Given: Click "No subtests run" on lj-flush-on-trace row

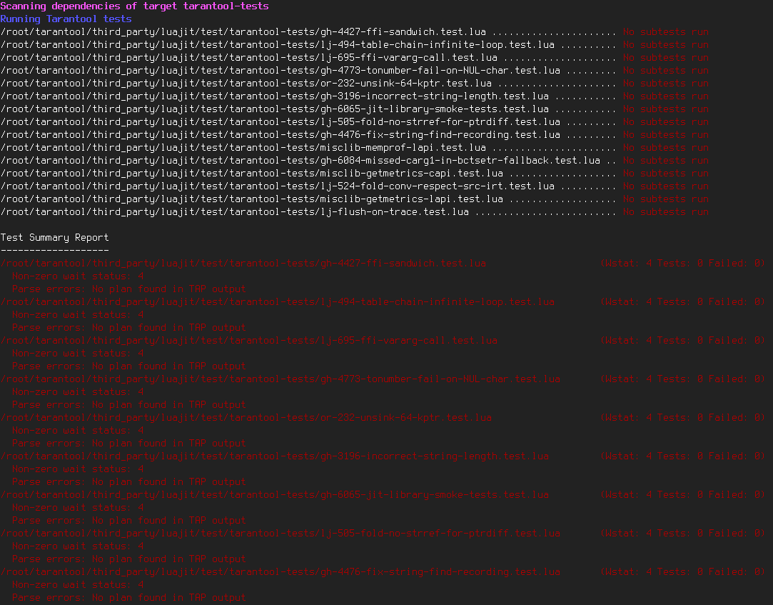Looking at the screenshot, I should click(x=665, y=211).
